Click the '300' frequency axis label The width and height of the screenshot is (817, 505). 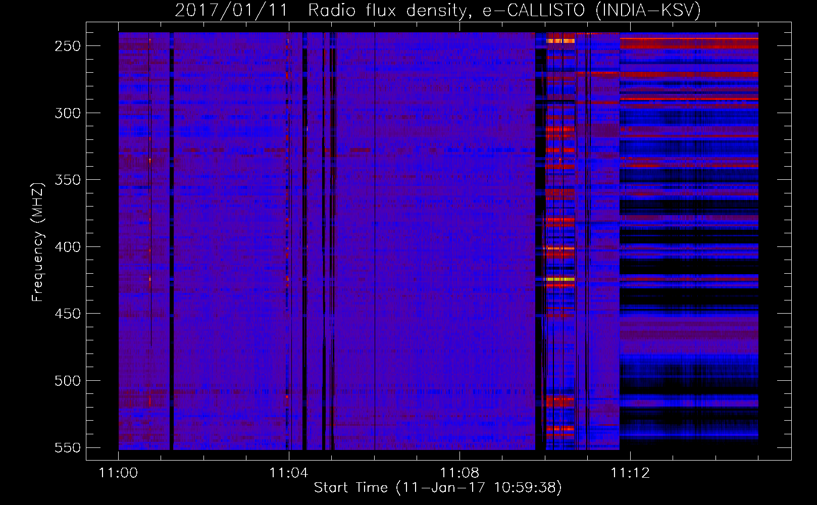point(68,113)
